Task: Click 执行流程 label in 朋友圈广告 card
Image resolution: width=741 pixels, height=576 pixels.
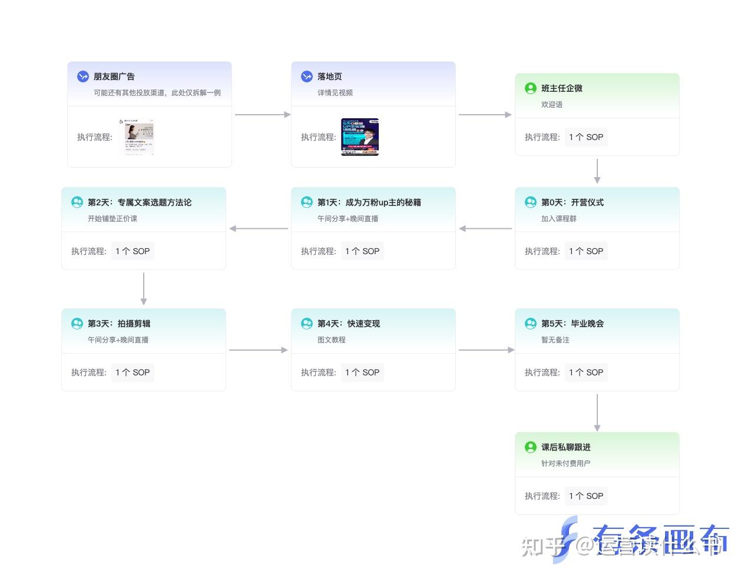Action: coord(95,137)
